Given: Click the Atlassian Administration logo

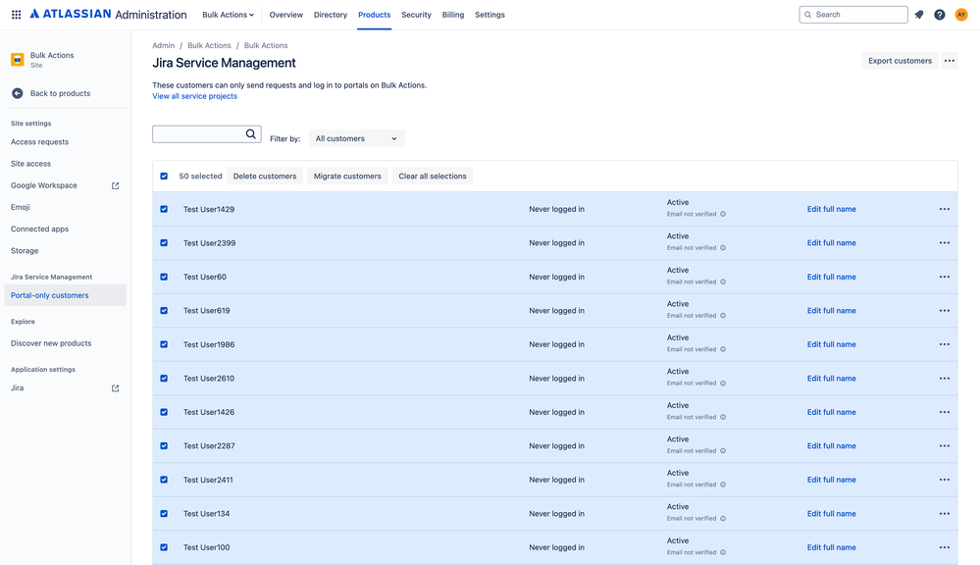Looking at the screenshot, I should pos(108,15).
